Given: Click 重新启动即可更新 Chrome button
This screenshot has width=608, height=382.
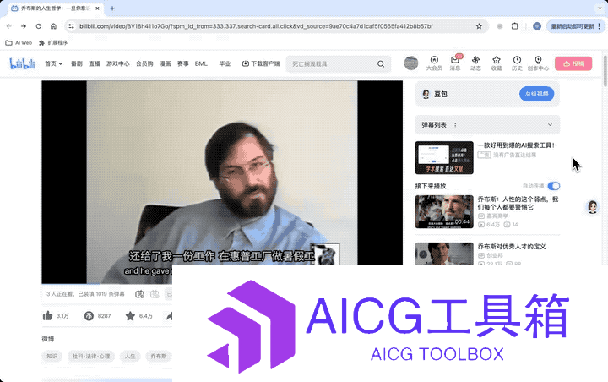Looking at the screenshot, I should (575, 26).
